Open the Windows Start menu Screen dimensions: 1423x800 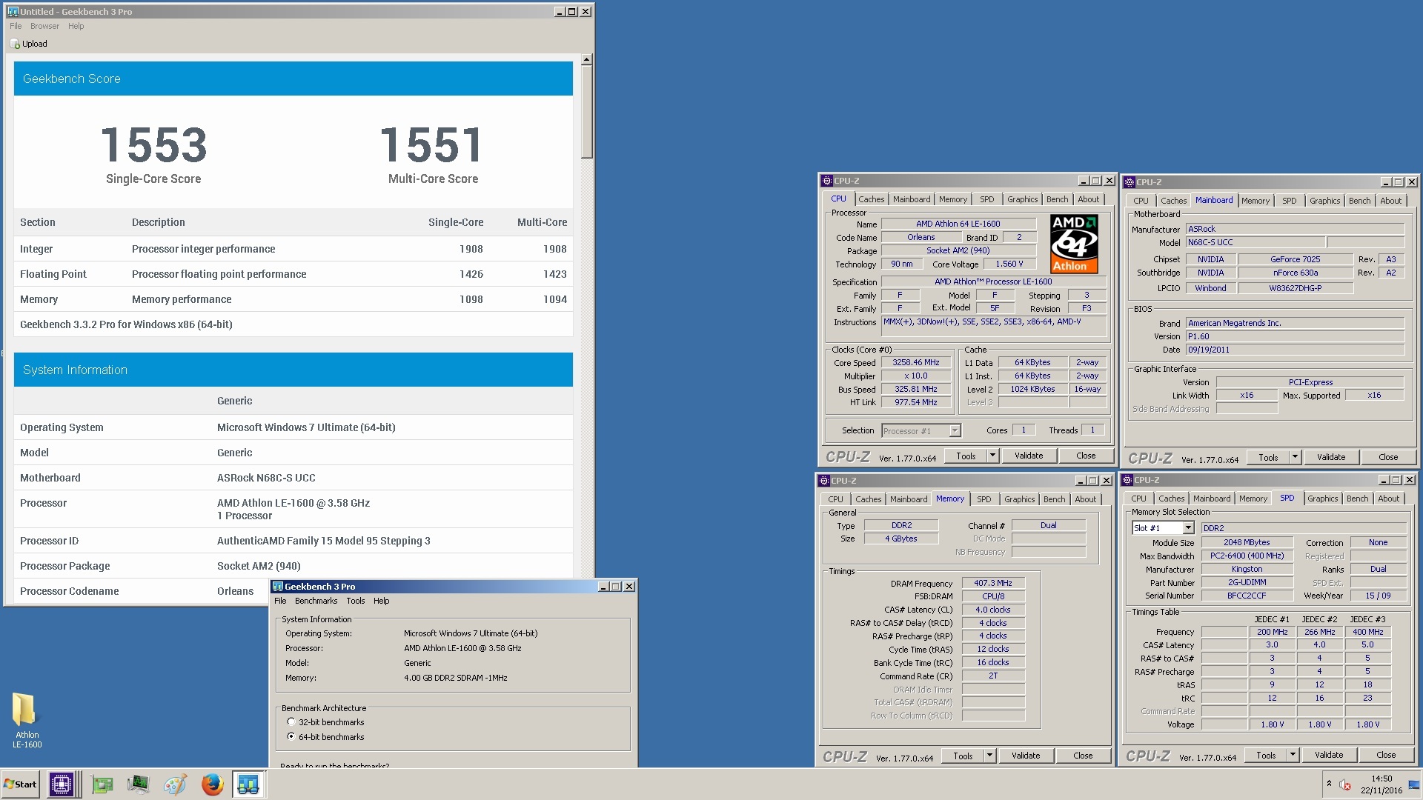tap(21, 784)
